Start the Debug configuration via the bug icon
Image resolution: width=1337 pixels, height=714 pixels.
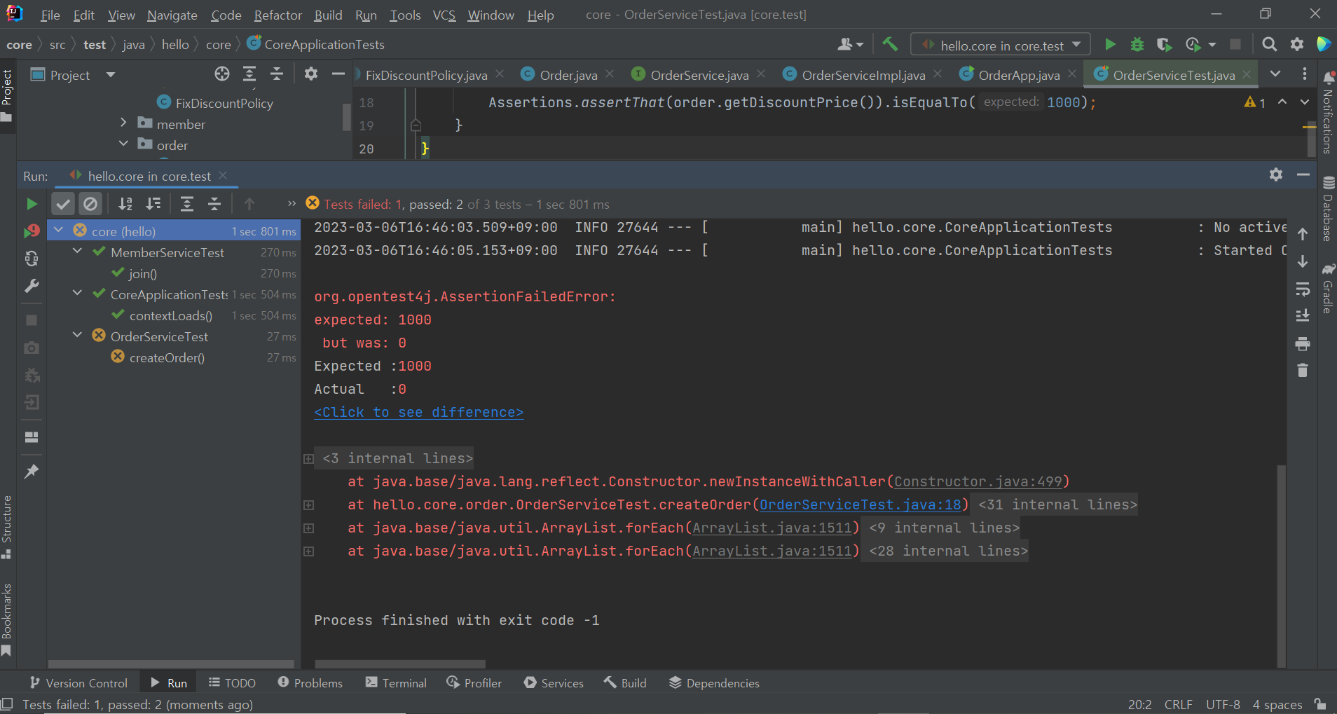click(1137, 45)
